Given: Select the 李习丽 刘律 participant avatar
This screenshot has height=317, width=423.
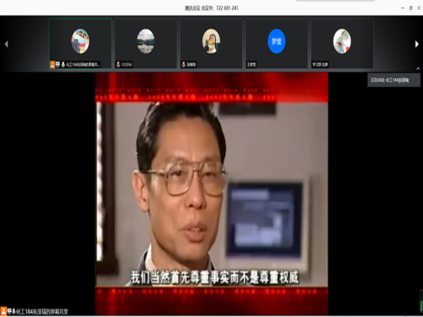Looking at the screenshot, I should click(342, 41).
